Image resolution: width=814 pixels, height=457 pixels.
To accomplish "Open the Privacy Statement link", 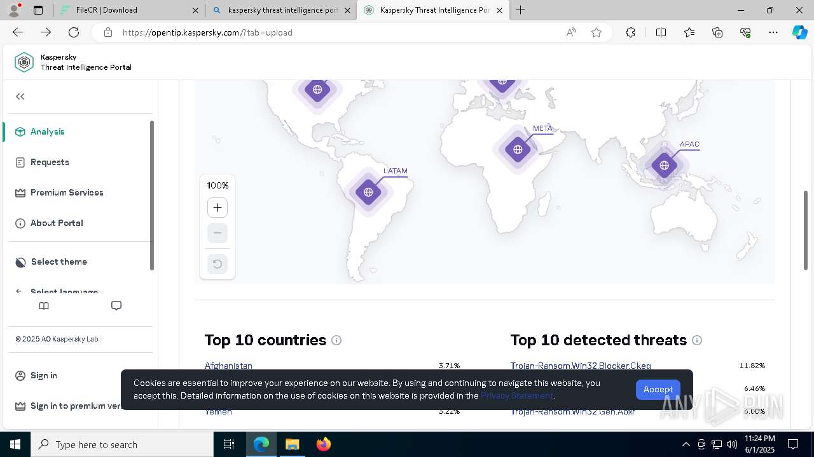I will click(517, 395).
